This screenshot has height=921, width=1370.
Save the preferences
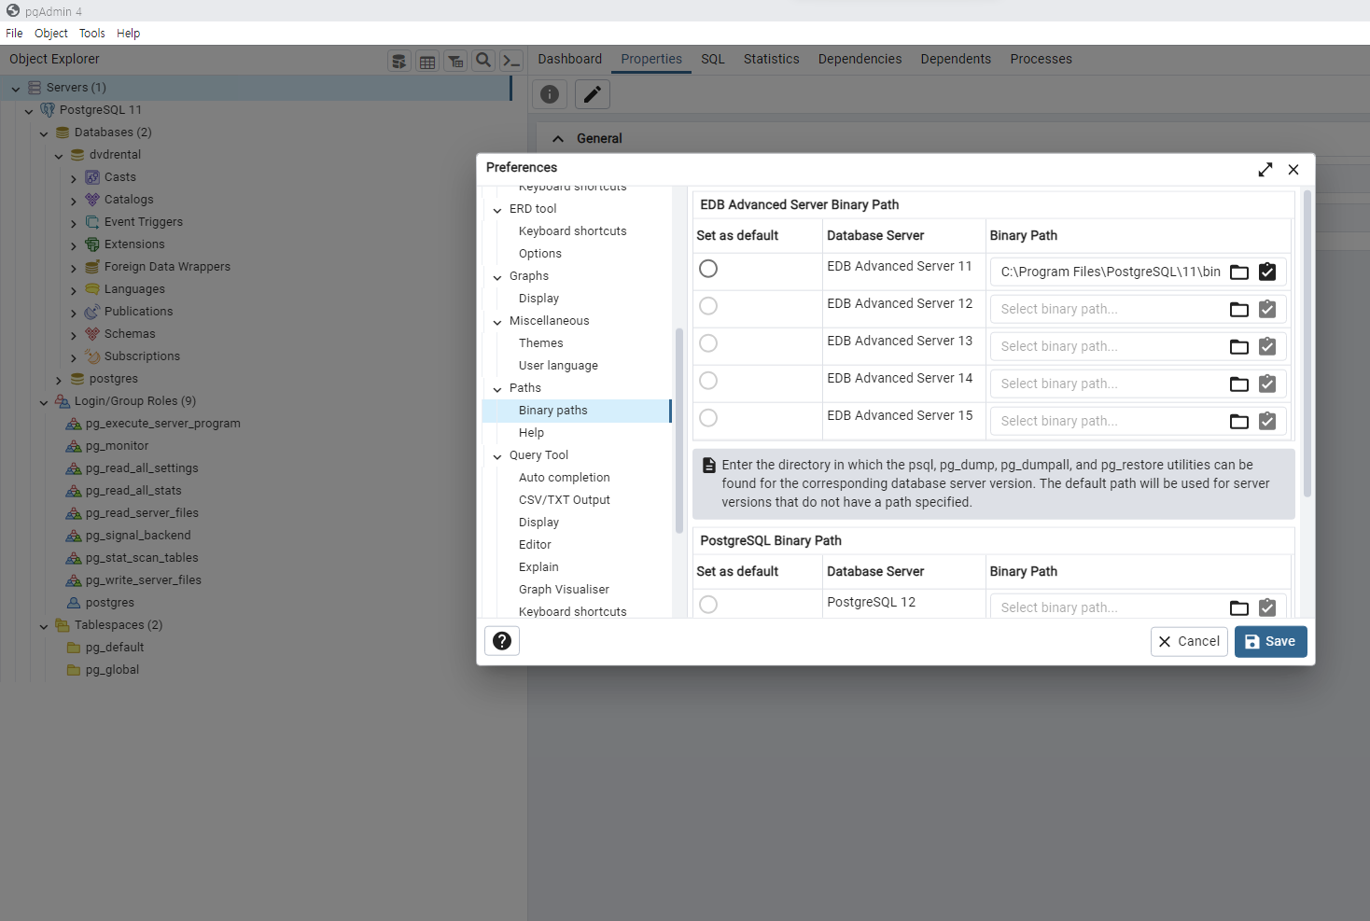coord(1271,641)
